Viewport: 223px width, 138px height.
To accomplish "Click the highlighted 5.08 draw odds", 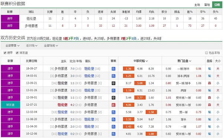I will 140,83.
